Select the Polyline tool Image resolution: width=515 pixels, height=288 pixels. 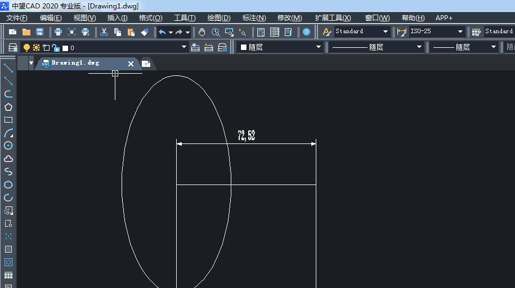pyautogui.click(x=8, y=94)
